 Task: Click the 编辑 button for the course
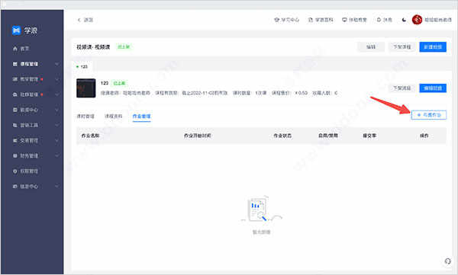(x=371, y=47)
